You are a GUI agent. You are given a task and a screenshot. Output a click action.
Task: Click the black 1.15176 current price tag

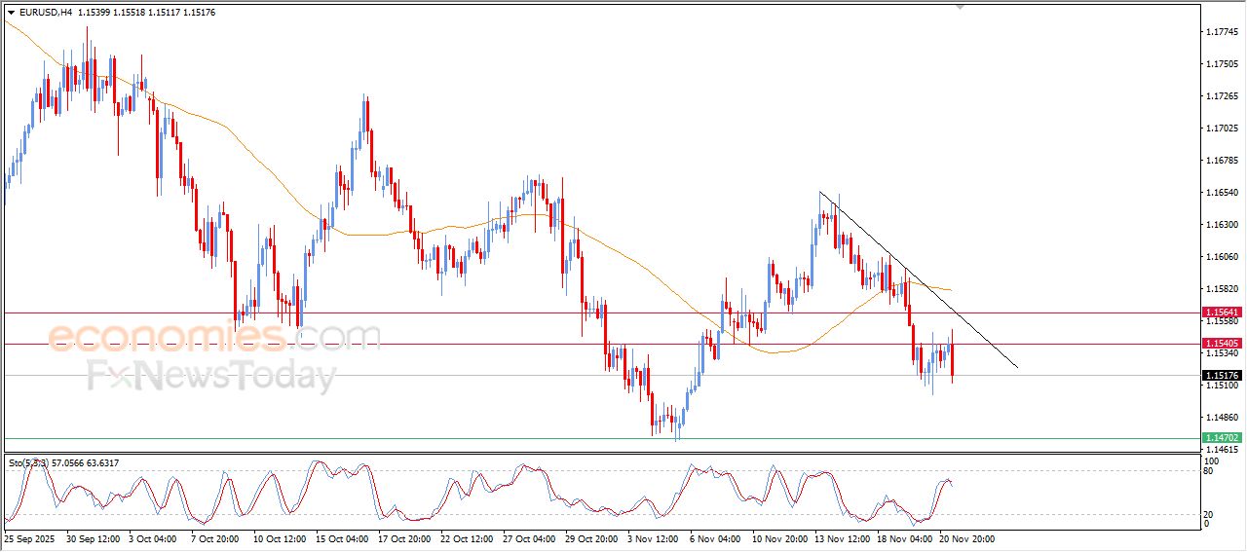pyautogui.click(x=1222, y=376)
